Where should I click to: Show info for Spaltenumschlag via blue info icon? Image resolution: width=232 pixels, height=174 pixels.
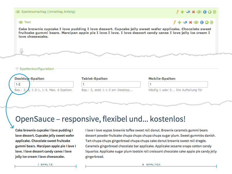[x=204, y=12]
